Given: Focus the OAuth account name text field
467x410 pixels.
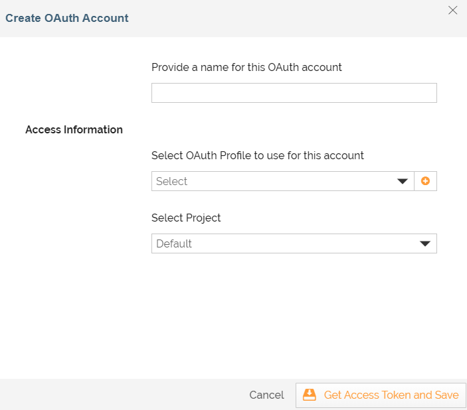Looking at the screenshot, I should 294,93.
